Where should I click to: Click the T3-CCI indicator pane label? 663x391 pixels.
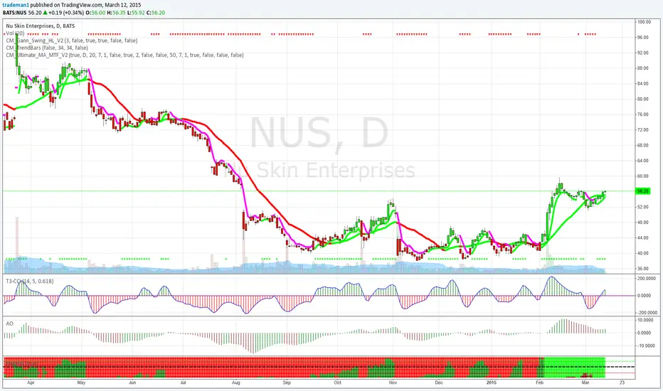click(x=30, y=281)
